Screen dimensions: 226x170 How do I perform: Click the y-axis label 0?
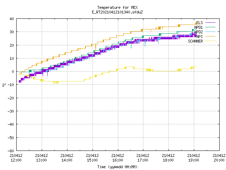13,72
